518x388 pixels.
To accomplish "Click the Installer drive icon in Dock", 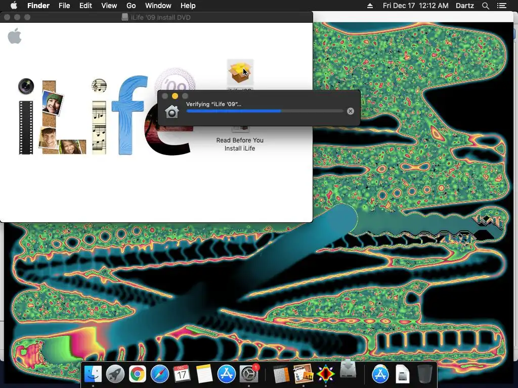I will 348,369.
